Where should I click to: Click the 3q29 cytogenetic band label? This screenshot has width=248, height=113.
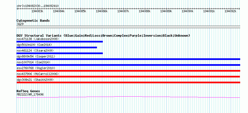[x=20, y=24]
